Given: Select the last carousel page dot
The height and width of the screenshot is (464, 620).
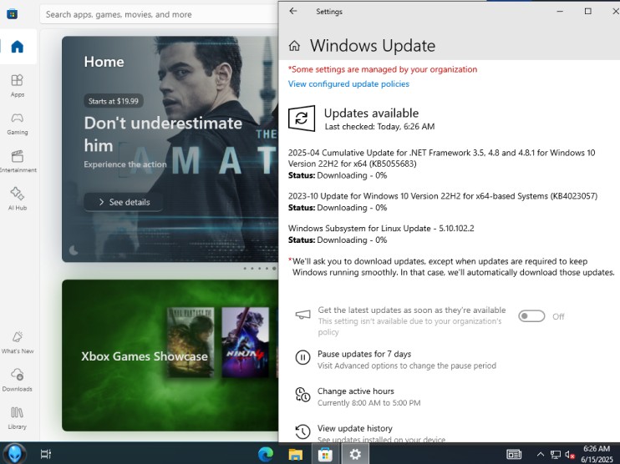Looking at the screenshot, I should pos(274,269).
